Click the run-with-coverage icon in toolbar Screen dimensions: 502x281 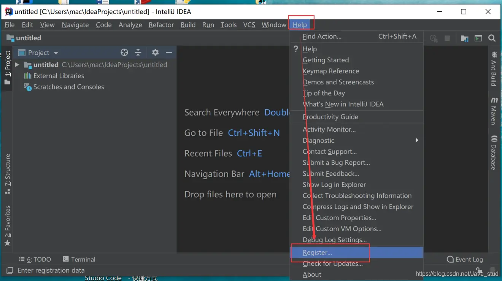(x=434, y=38)
